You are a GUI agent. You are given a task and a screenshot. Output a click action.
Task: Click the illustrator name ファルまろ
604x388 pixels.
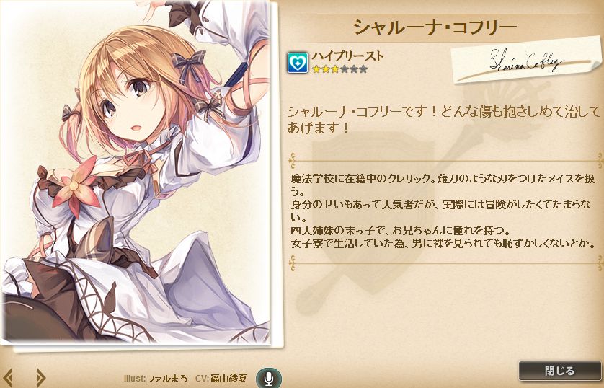point(167,379)
